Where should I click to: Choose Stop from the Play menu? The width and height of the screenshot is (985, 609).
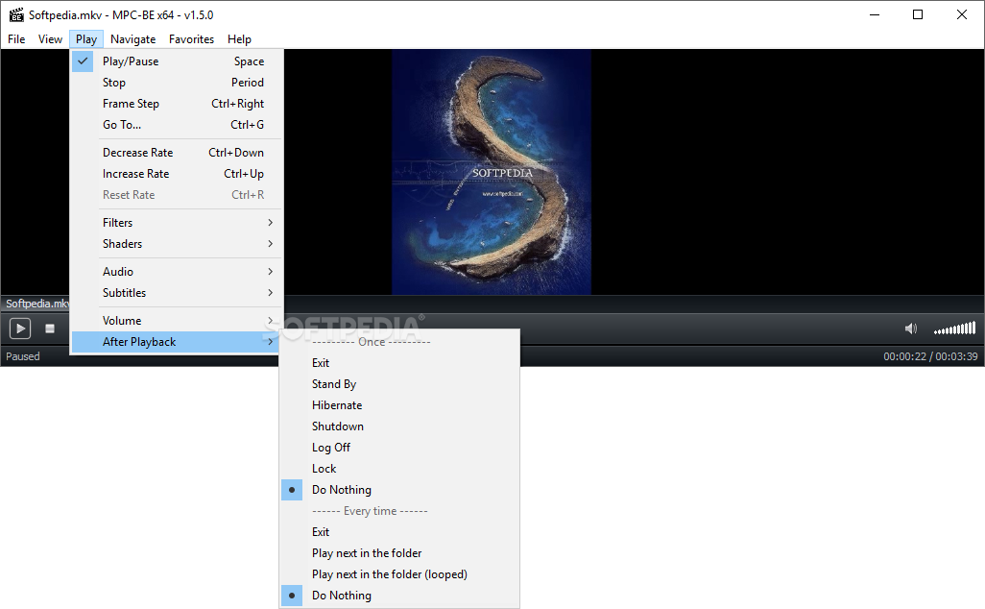pos(178,83)
